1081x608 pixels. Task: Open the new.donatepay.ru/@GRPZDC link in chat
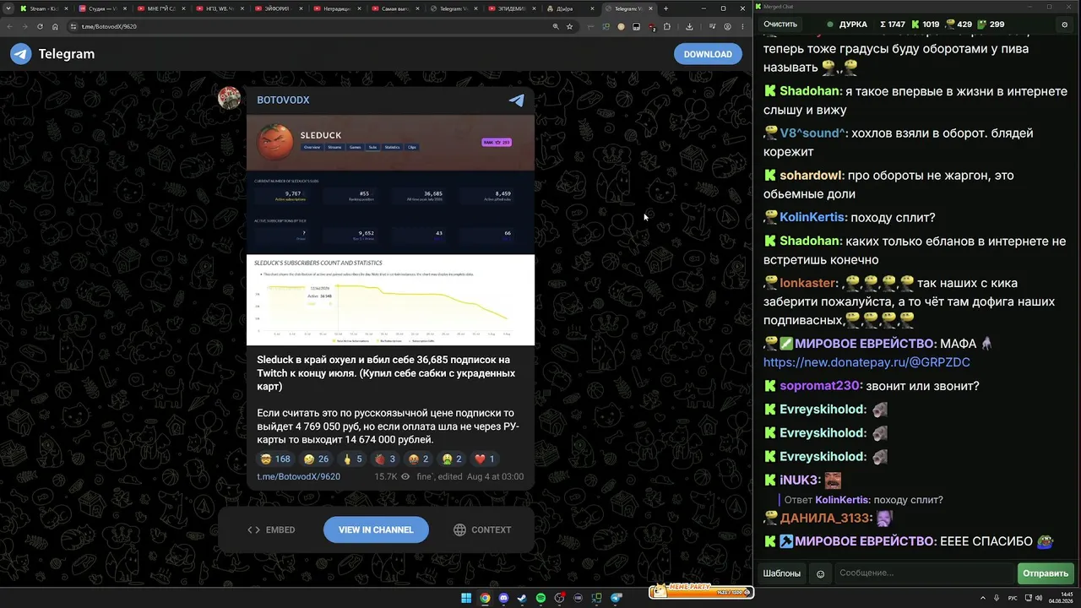[866, 362]
